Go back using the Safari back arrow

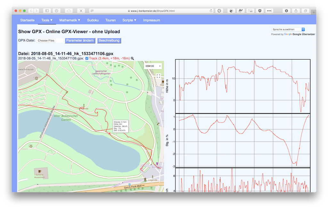click(31, 11)
